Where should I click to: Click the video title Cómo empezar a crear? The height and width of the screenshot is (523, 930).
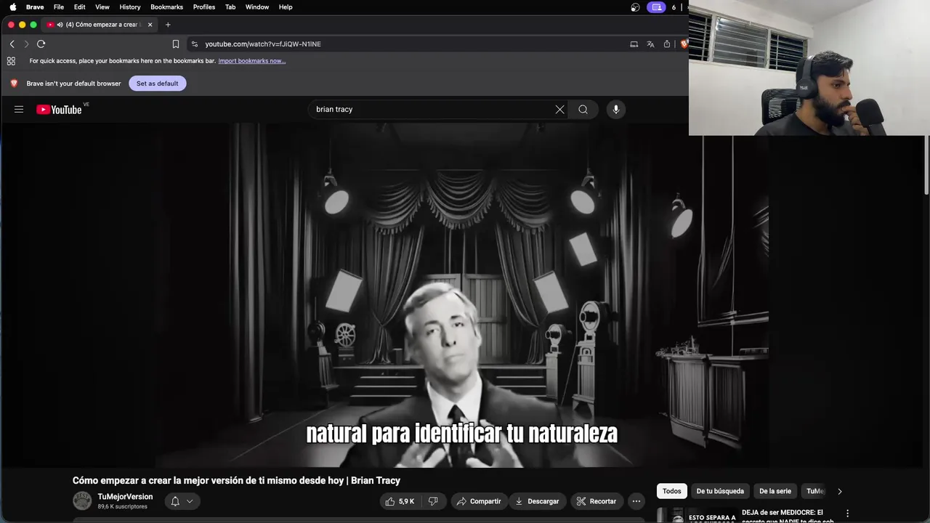tap(236, 481)
